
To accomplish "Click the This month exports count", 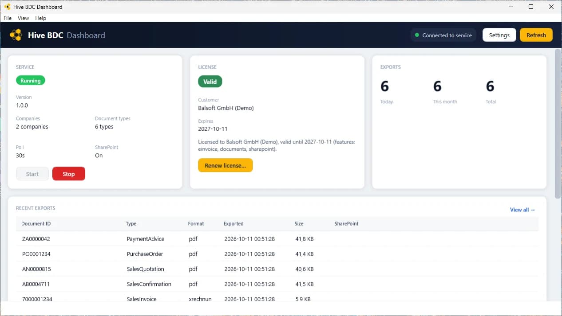I will pos(437,86).
